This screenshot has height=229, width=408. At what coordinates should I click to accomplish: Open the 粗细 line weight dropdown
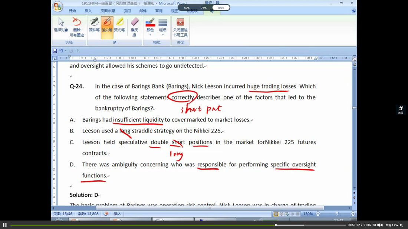point(162,27)
